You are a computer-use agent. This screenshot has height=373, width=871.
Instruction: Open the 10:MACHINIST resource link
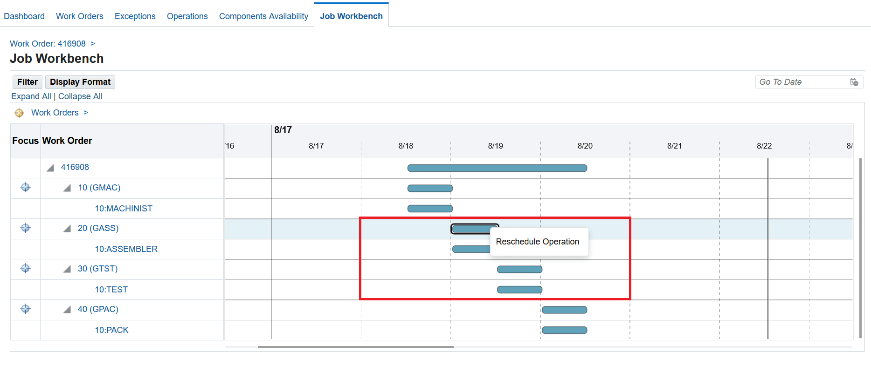coord(124,209)
